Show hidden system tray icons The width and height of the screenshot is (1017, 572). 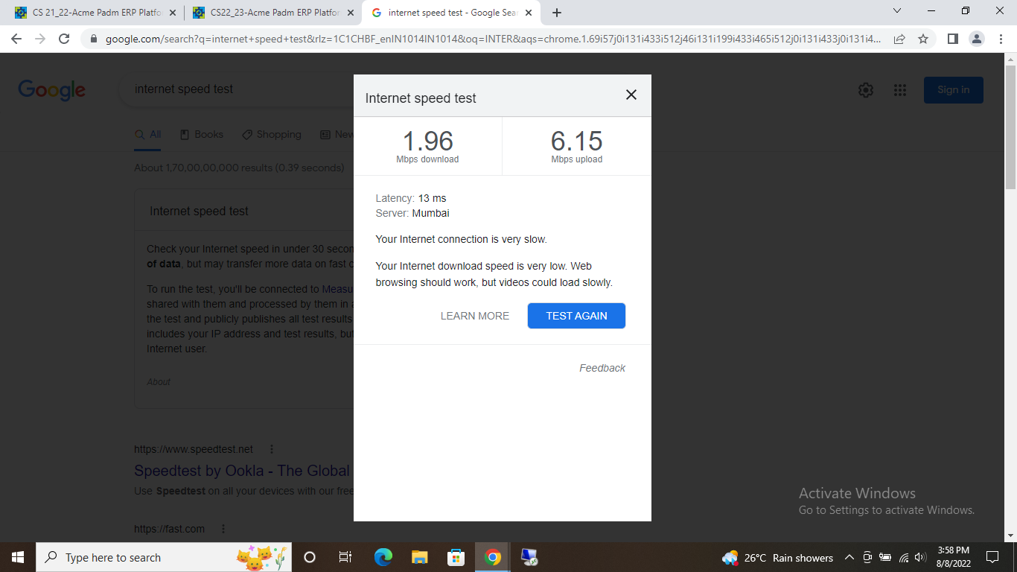849,557
